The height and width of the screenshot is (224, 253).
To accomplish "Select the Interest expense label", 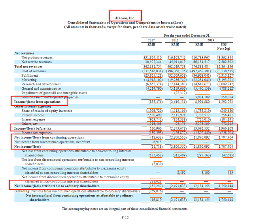I will [33, 119].
